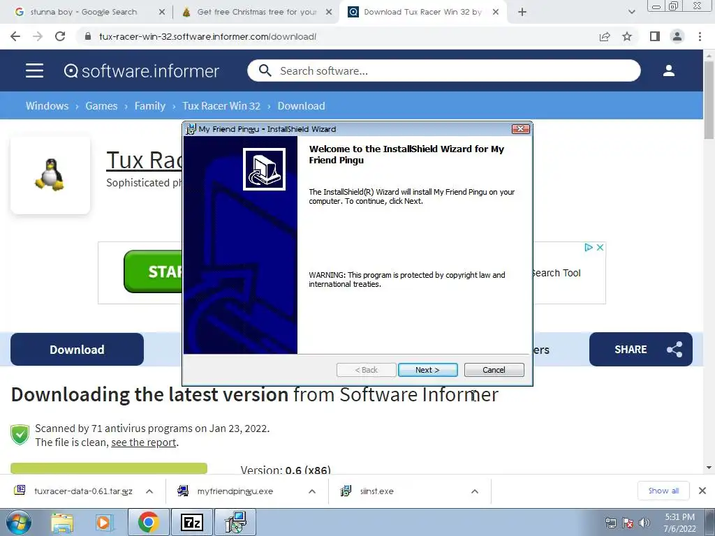Go back with browser back arrow
Screen dimensions: 715x536
click(x=15, y=36)
